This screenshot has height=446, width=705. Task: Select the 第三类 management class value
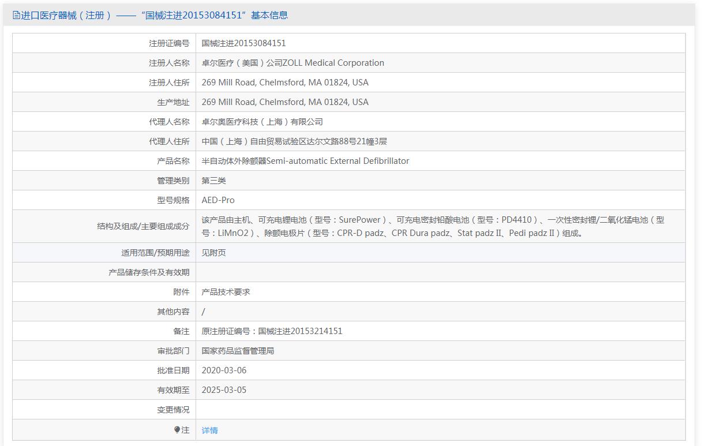pos(213,181)
